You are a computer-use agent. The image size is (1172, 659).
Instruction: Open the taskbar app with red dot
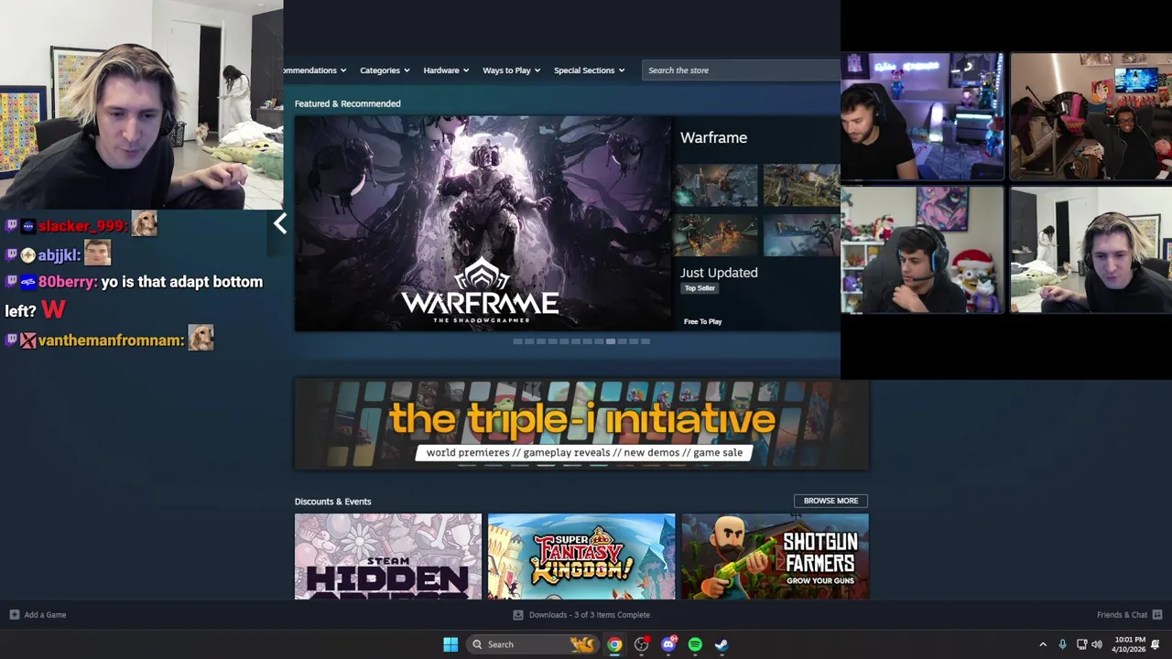642,644
